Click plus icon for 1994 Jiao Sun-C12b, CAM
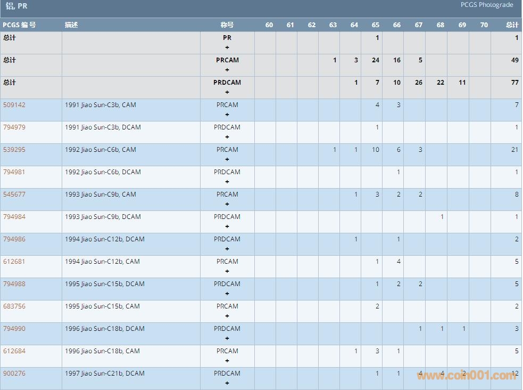523x390 pixels. [227, 271]
